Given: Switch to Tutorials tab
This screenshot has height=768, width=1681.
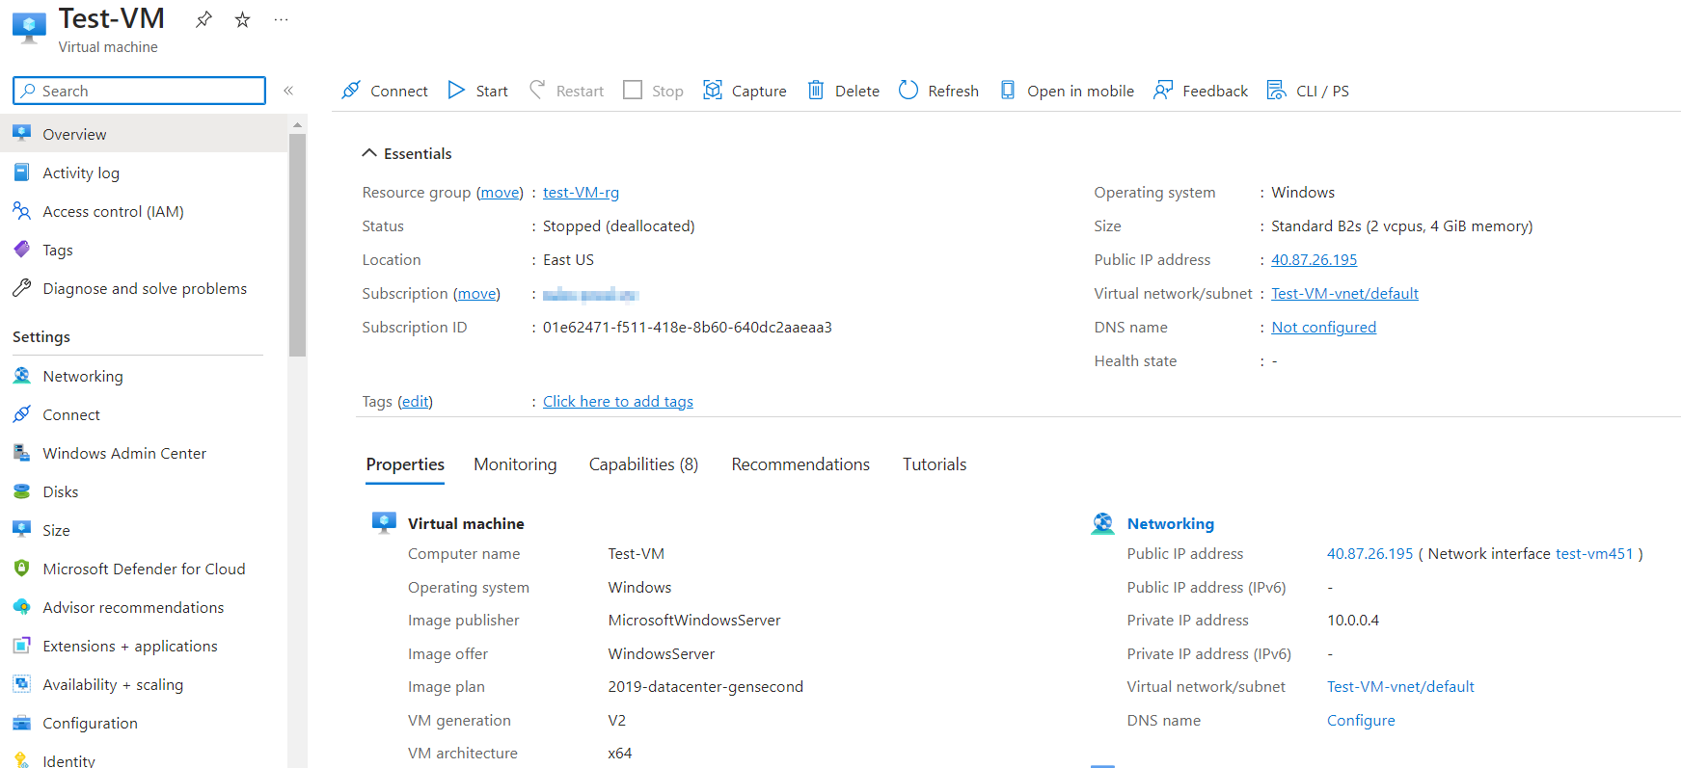Looking at the screenshot, I should pos(935,464).
